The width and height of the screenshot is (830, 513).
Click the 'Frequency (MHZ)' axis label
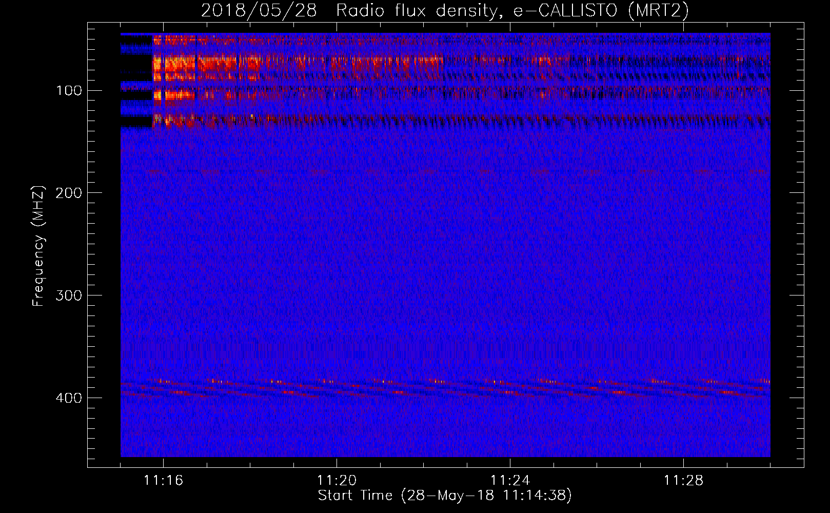pyautogui.click(x=38, y=246)
